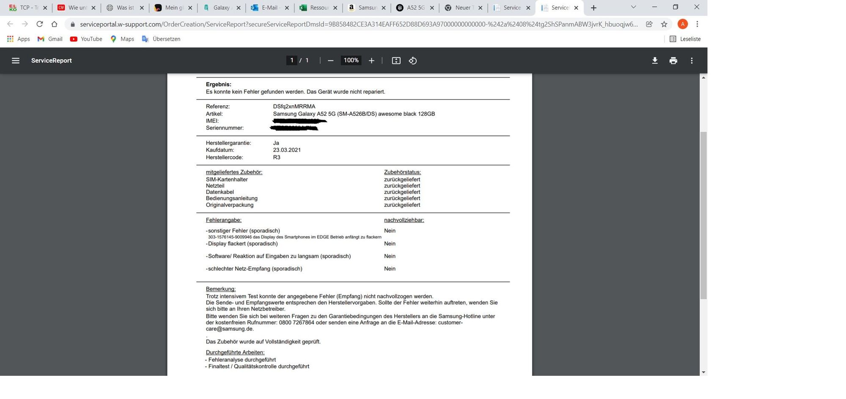Click the 100% zoom level field
Screen dimensions: 846x399
point(351,61)
